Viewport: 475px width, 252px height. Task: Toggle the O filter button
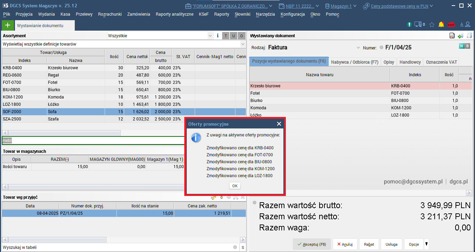point(242,36)
